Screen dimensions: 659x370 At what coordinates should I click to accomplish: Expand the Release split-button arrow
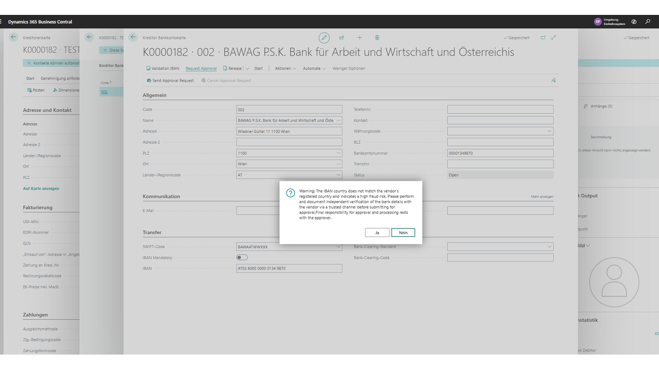tap(248, 68)
